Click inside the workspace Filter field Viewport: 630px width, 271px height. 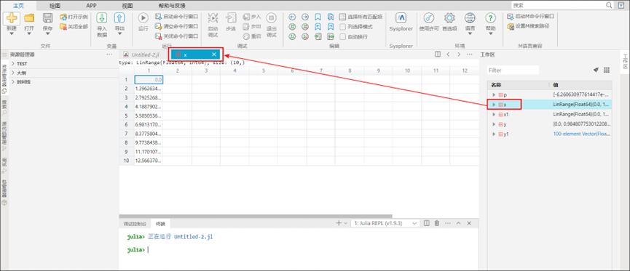pyautogui.click(x=513, y=70)
